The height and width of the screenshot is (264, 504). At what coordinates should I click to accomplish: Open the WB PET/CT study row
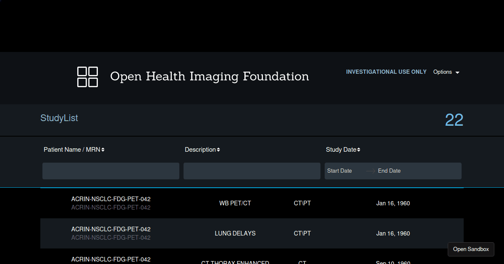pyautogui.click(x=235, y=203)
